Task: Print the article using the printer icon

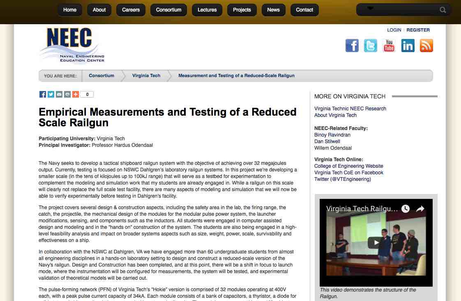Action: pyautogui.click(x=67, y=94)
